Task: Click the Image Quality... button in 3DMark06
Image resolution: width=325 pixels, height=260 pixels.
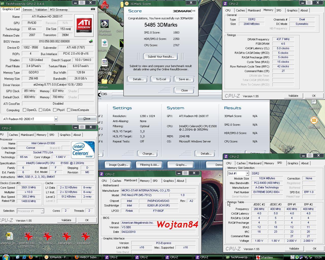Action: click(118, 165)
